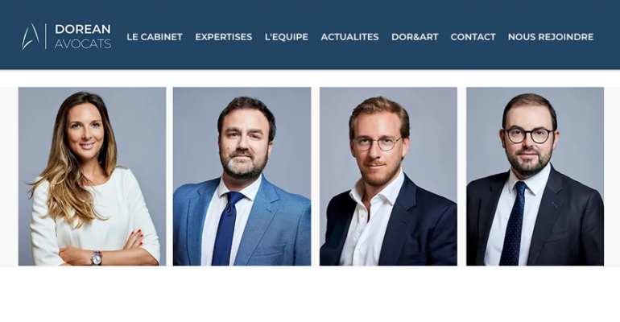Click the blue tie on the second portrait
The image size is (620, 322).
click(226, 229)
